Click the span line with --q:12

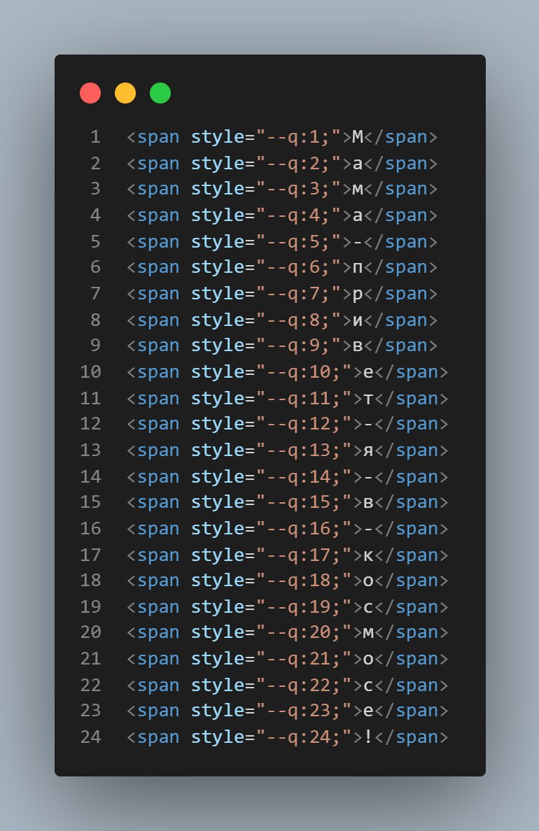pos(287,424)
